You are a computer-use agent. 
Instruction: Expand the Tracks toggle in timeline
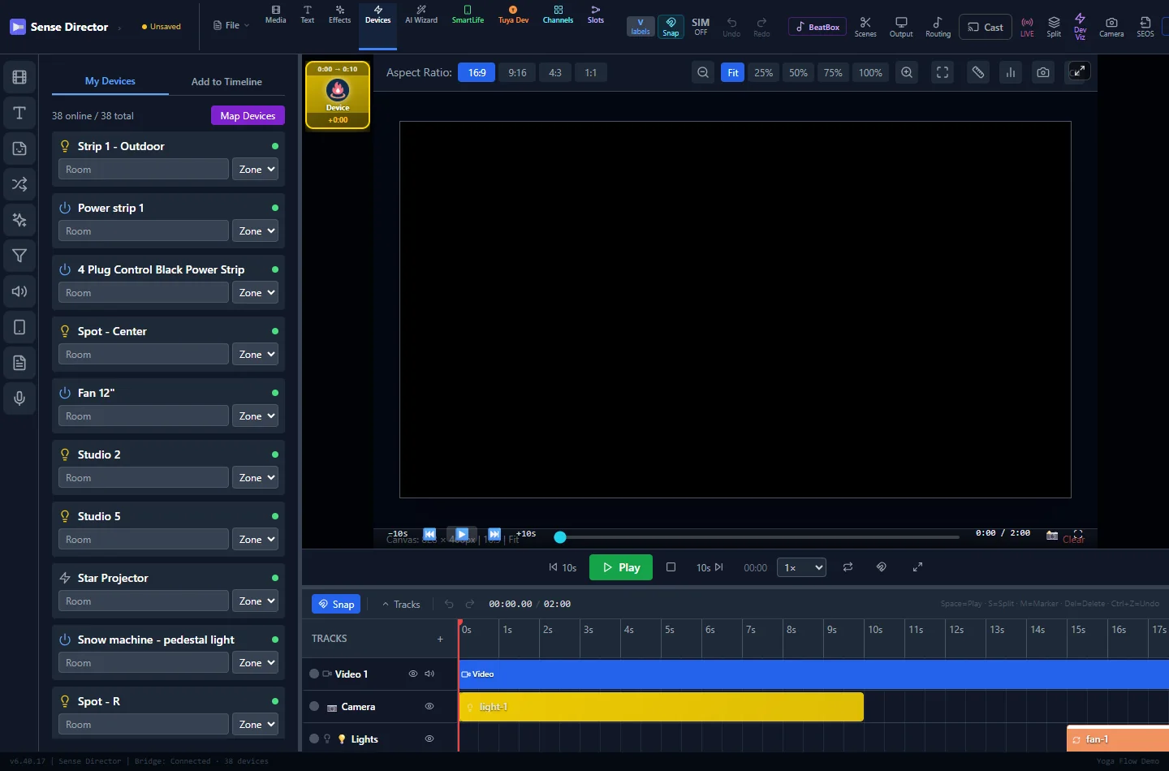401,604
